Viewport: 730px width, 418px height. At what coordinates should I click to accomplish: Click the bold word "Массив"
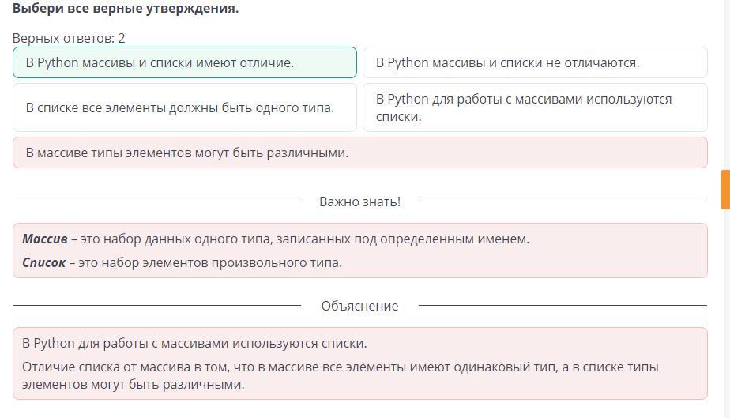click(x=45, y=239)
